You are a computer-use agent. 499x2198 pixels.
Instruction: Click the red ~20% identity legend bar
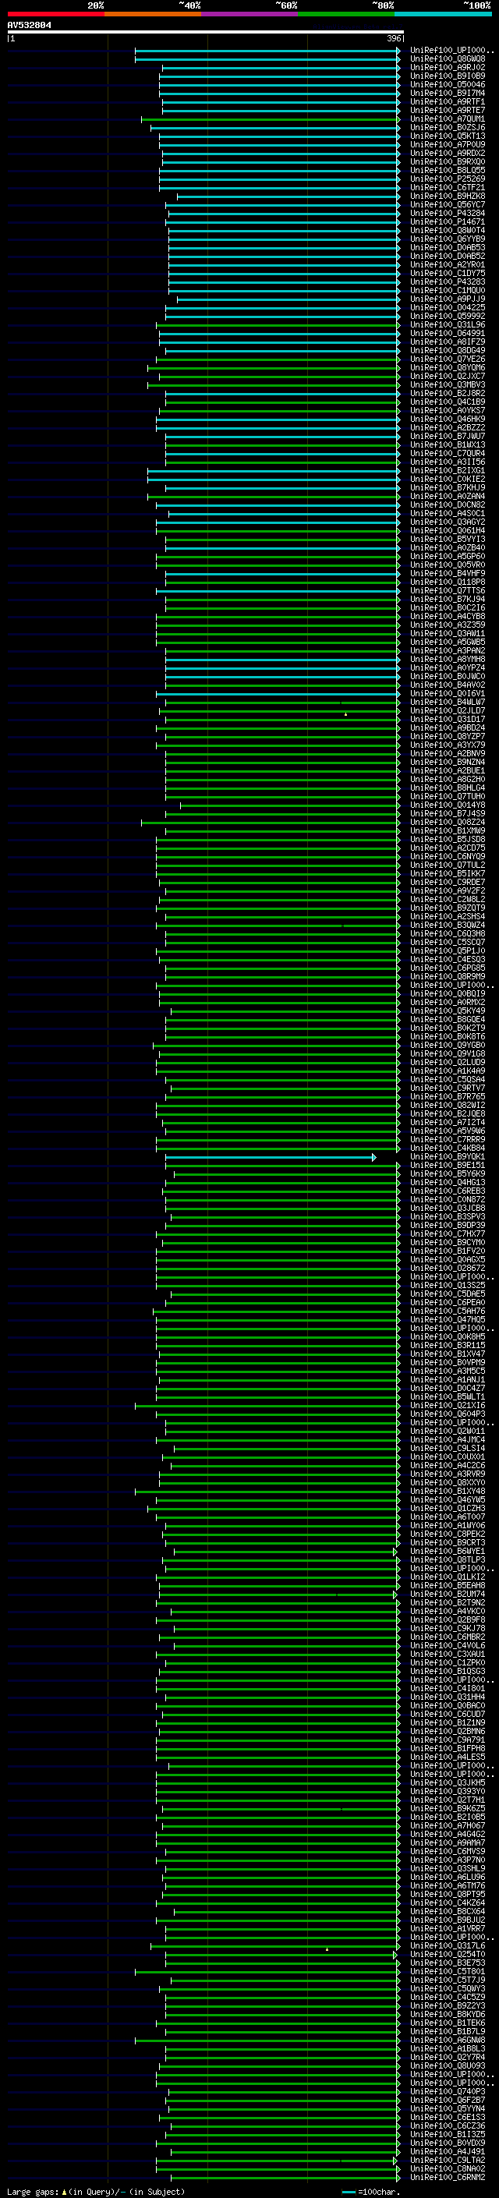55,14
